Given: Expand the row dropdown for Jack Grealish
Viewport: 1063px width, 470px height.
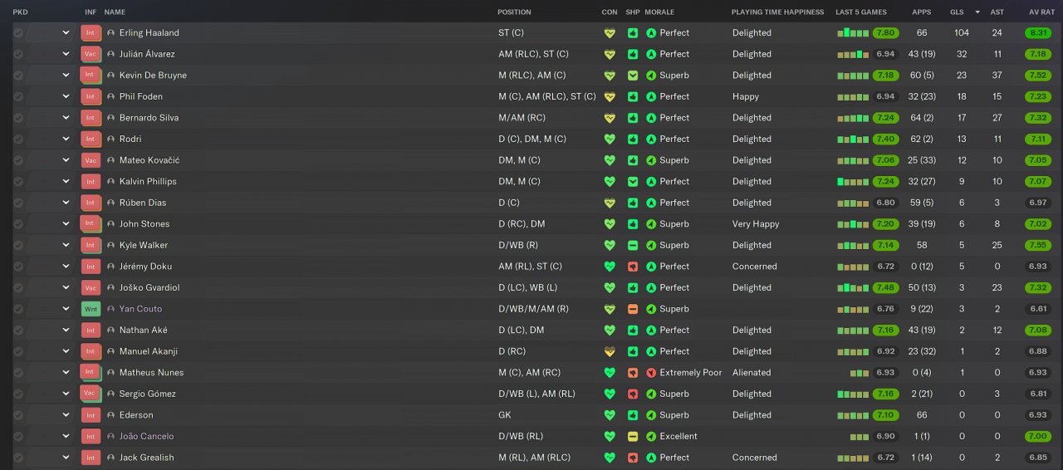Looking at the screenshot, I should [x=66, y=458].
